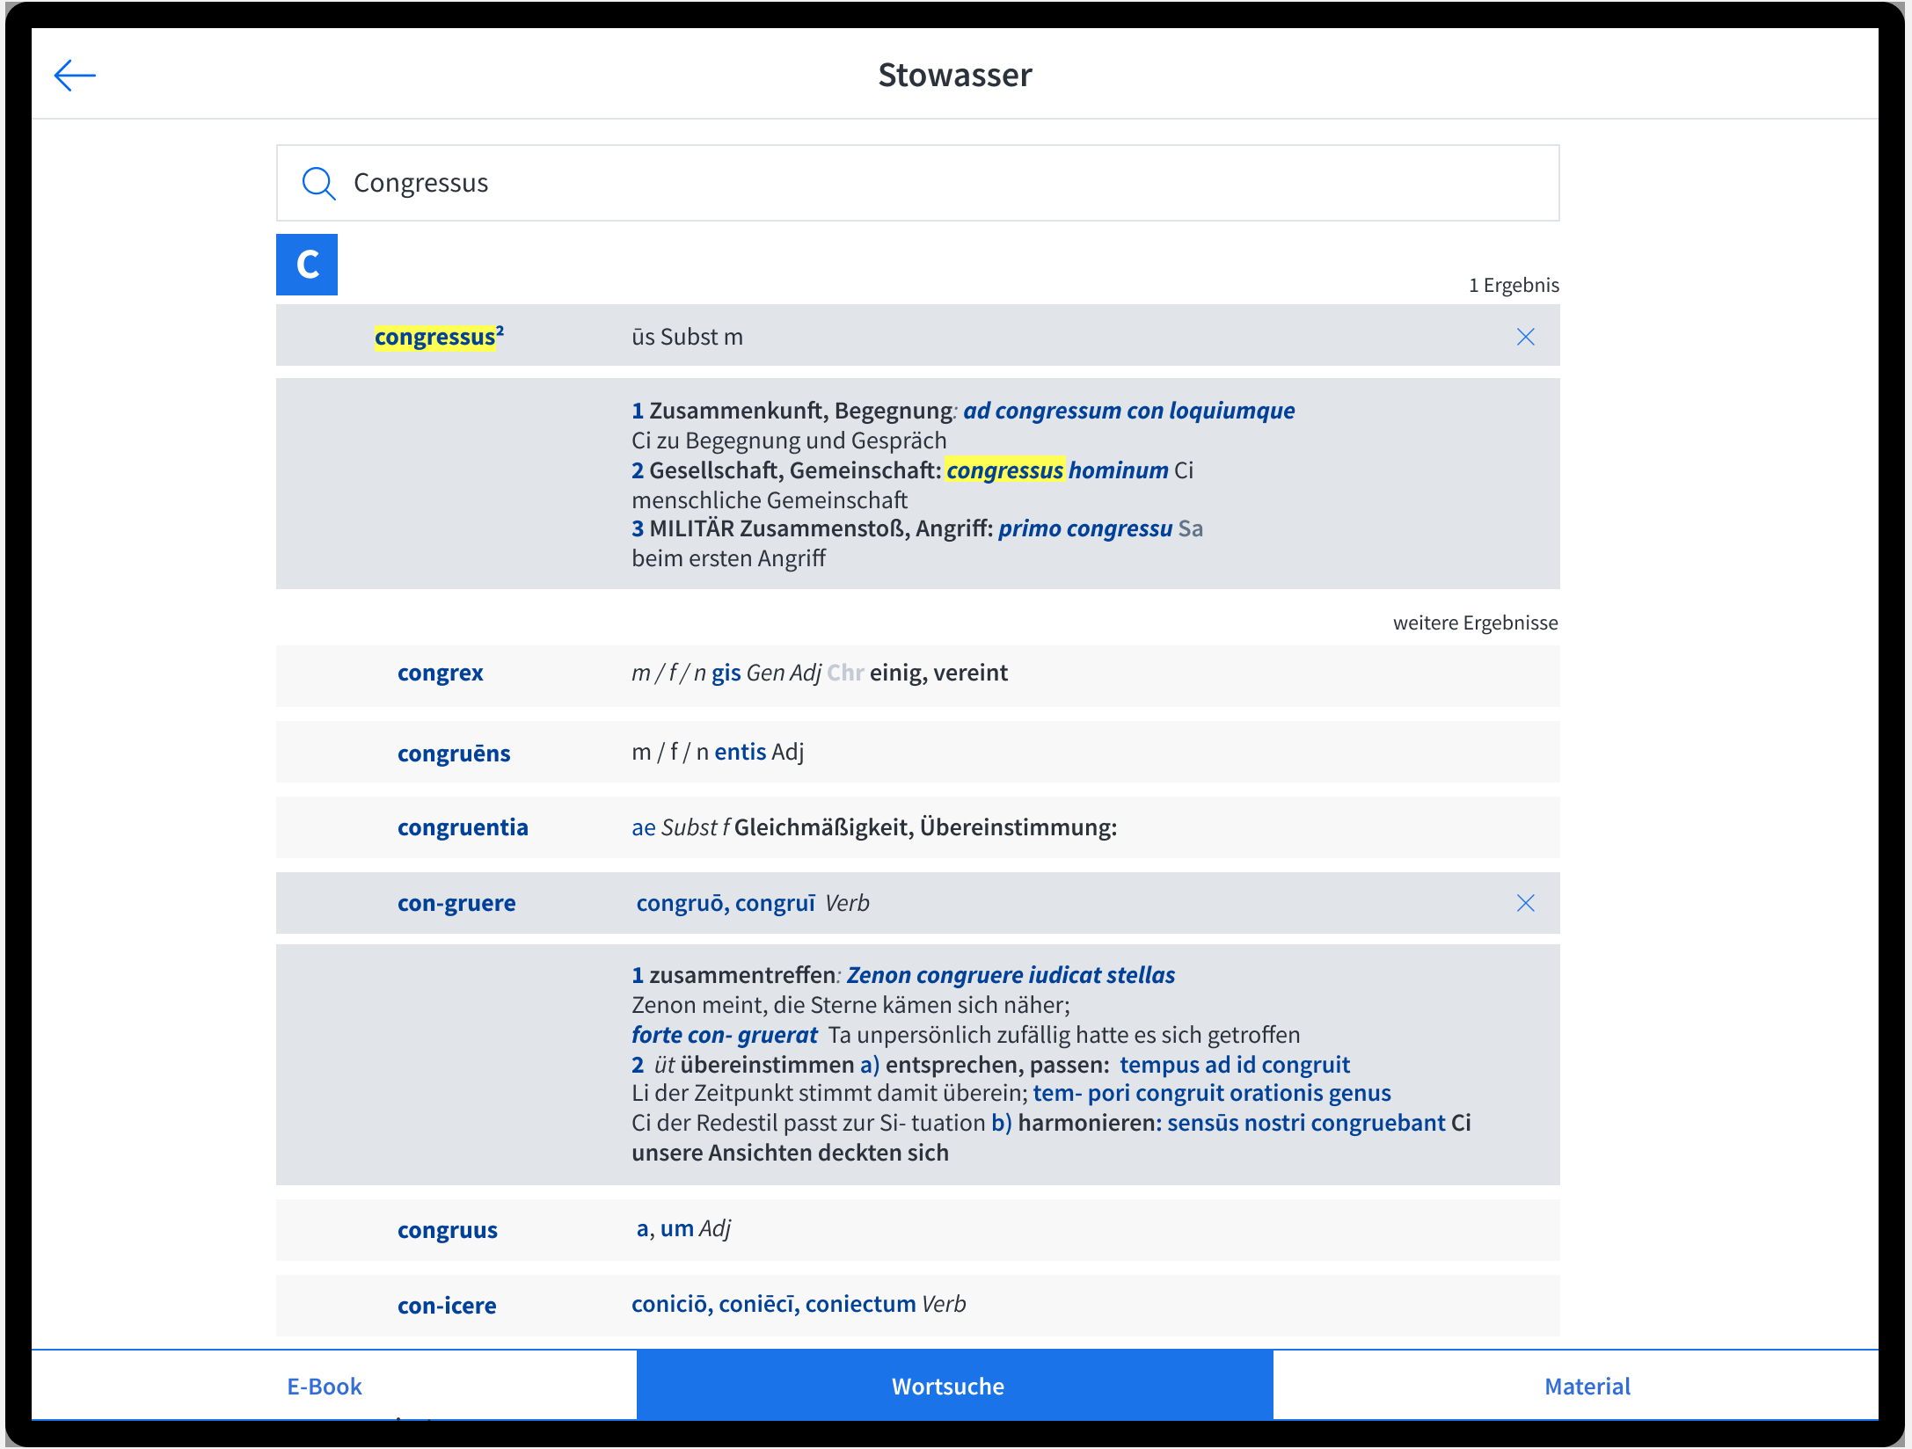Click the magnifier search icon
This screenshot has width=1912, height=1449.
[318, 183]
